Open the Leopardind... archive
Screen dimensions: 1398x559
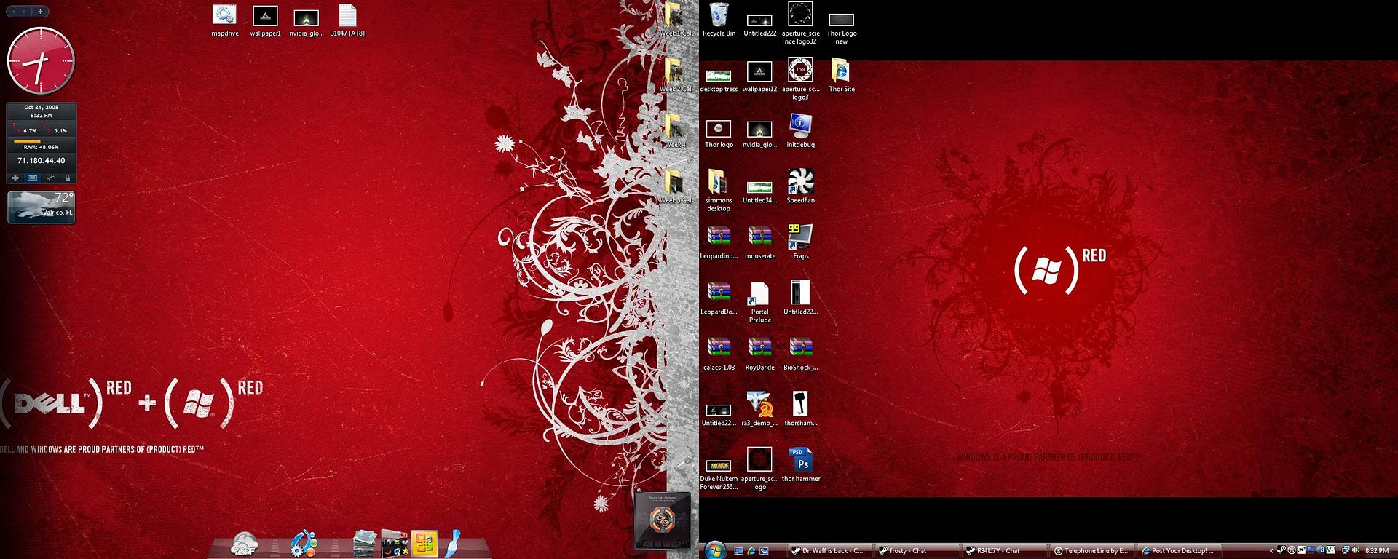pyautogui.click(x=719, y=242)
